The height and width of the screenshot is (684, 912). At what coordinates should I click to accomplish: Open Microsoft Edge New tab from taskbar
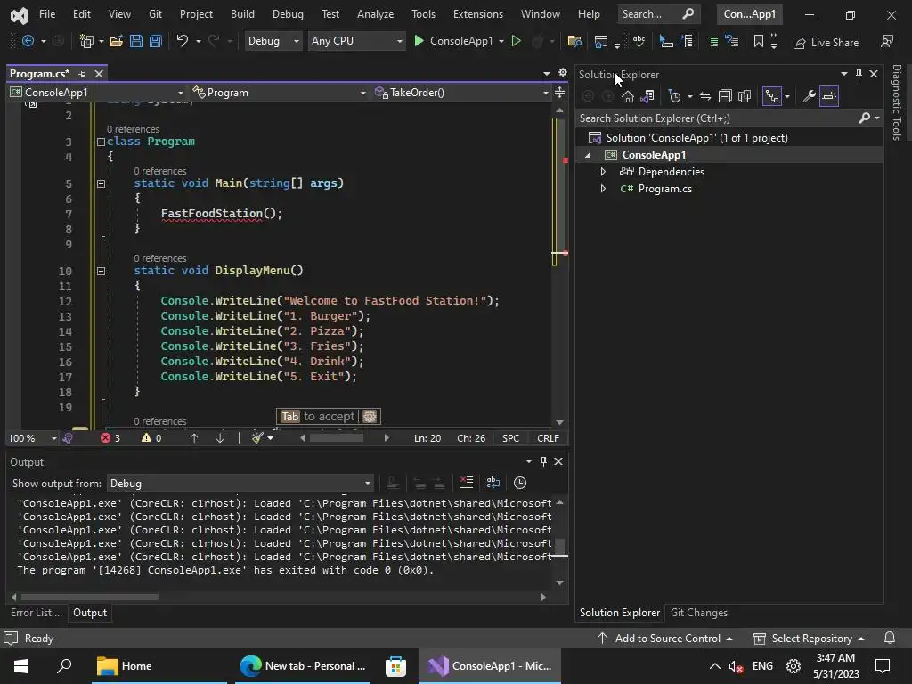click(x=304, y=666)
